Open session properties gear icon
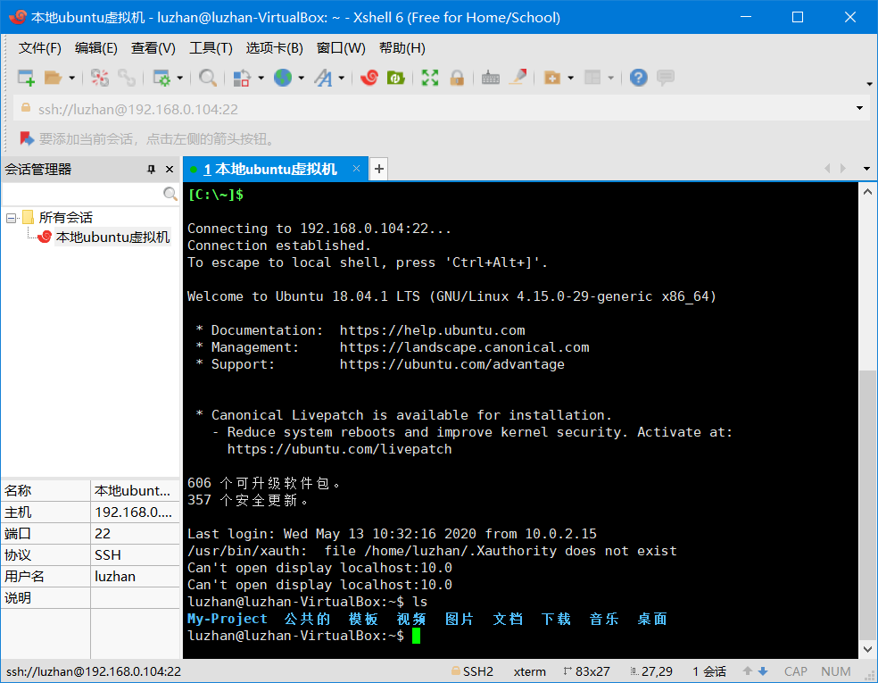This screenshot has width=878, height=683. tap(162, 78)
